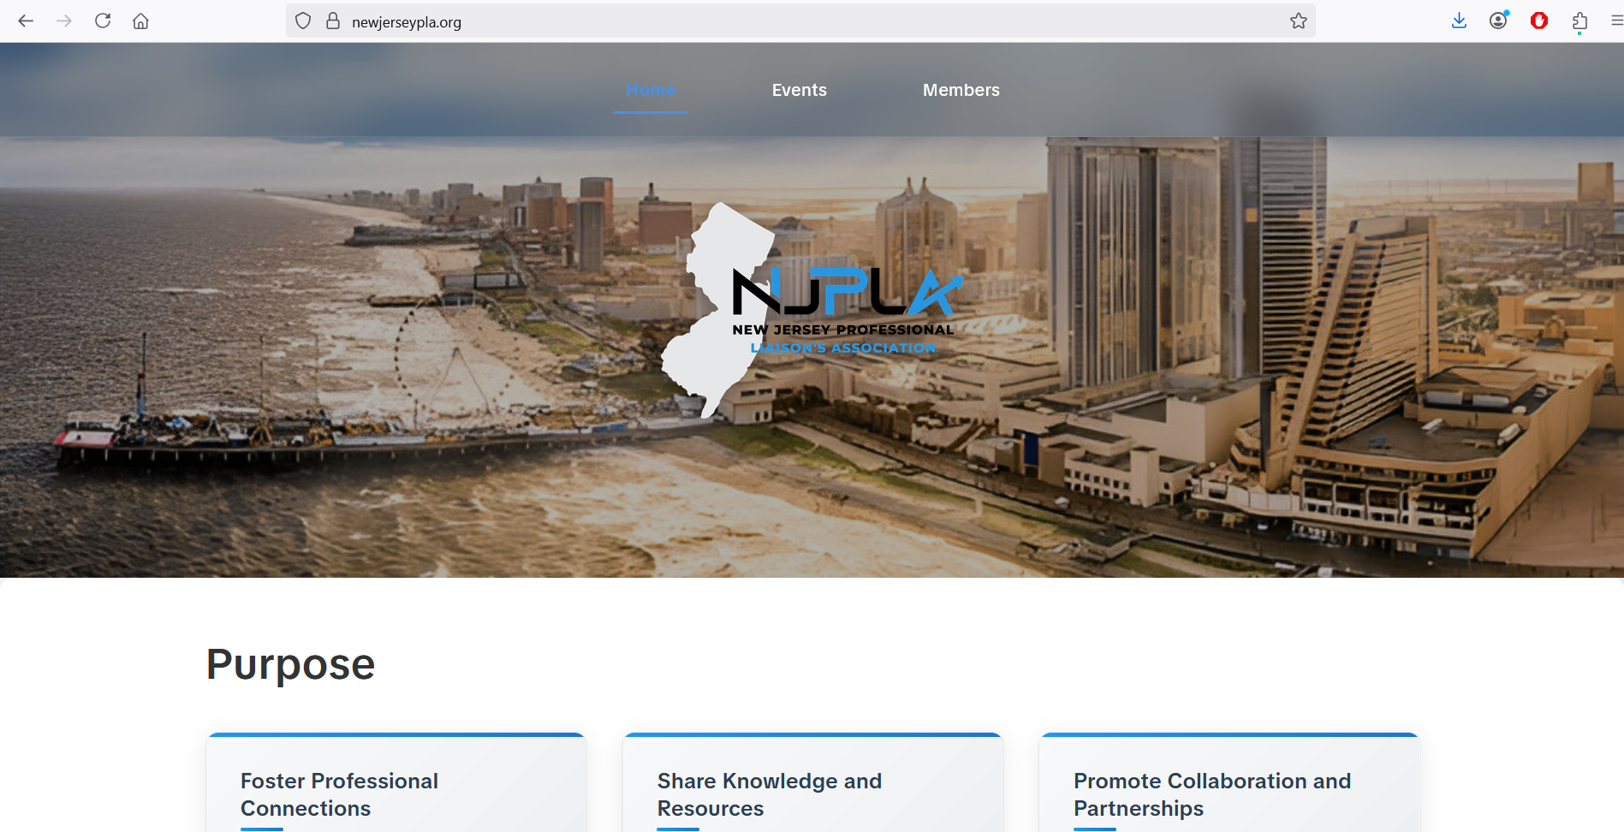1624x832 pixels.
Task: Click the red extension icon in toolbar
Action: tap(1538, 21)
